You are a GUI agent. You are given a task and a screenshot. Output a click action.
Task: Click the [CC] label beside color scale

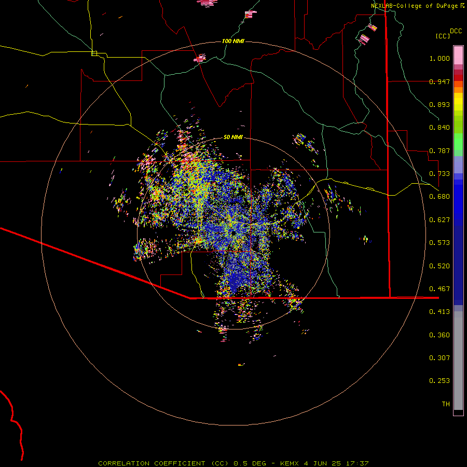tap(443, 36)
